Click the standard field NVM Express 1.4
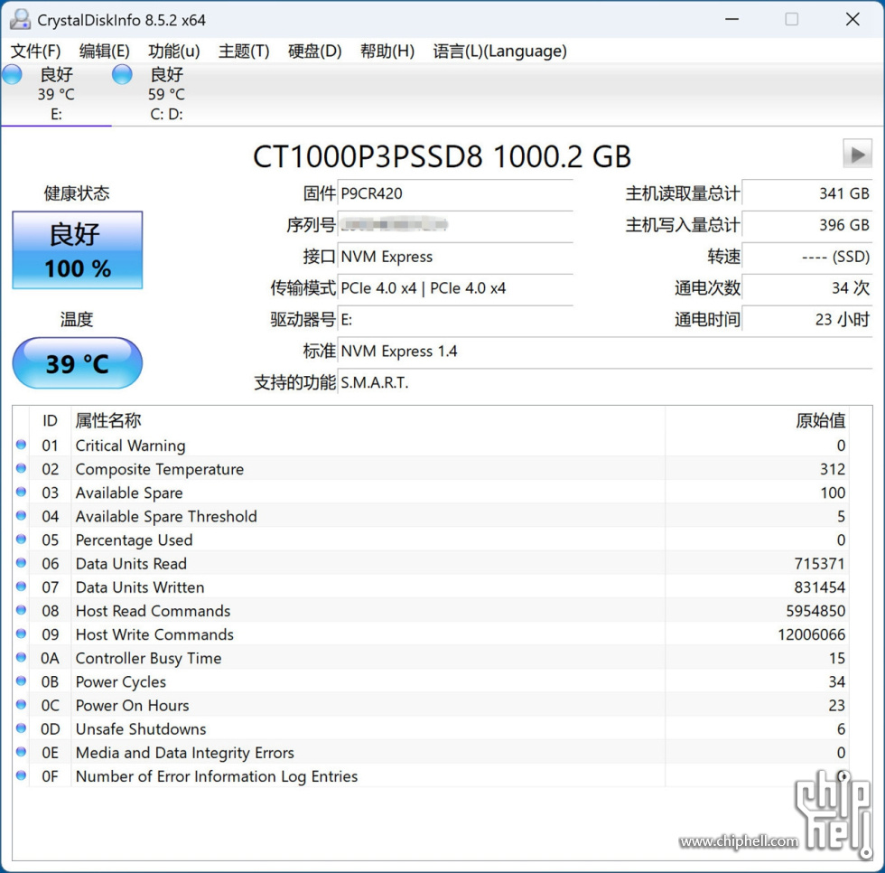This screenshot has height=873, width=885. [605, 352]
